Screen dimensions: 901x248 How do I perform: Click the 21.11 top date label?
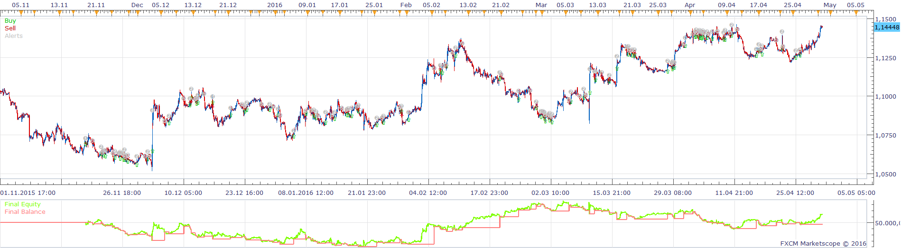96,5
